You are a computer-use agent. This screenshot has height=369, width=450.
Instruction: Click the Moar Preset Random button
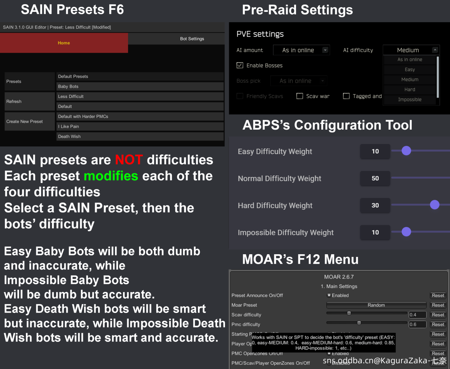click(x=376, y=305)
